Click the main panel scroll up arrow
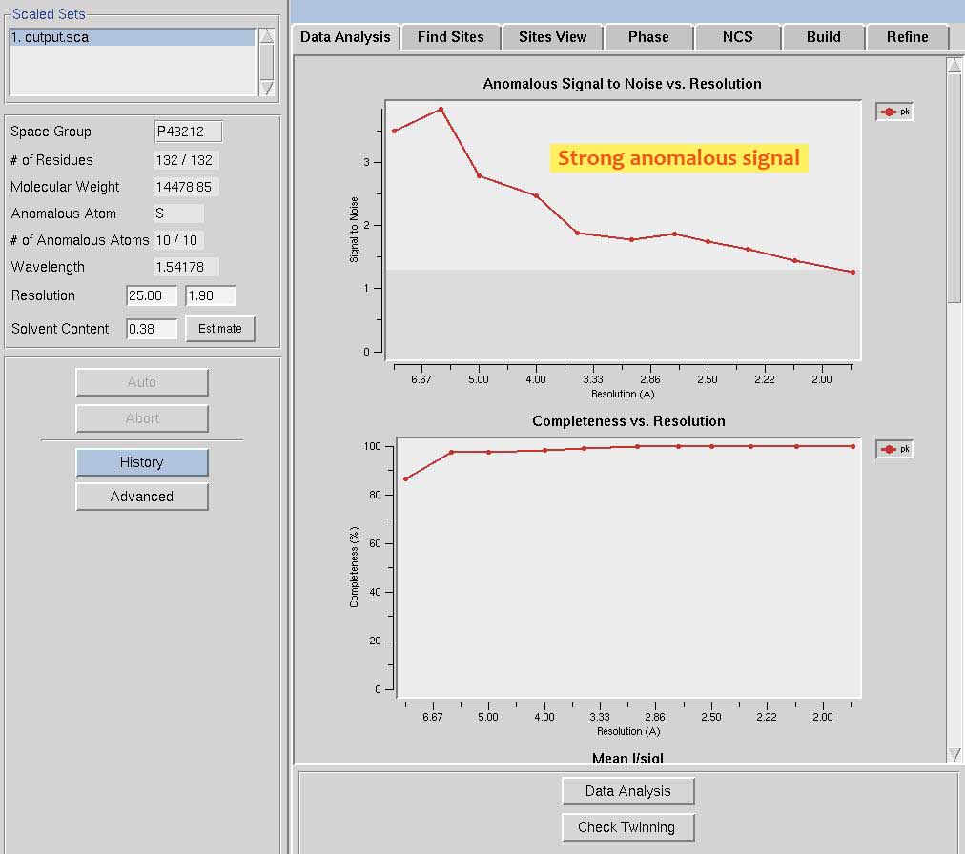Viewport: 965px width, 854px height. click(x=955, y=66)
